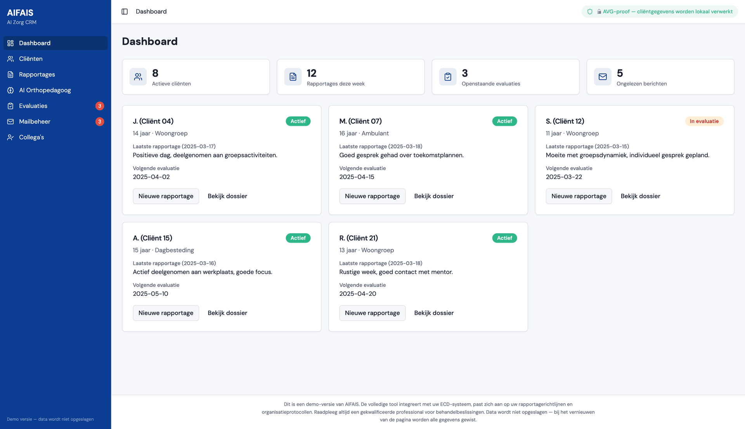Start Nieuwe rapportage for M. (Cliënt 07)

tap(372, 196)
